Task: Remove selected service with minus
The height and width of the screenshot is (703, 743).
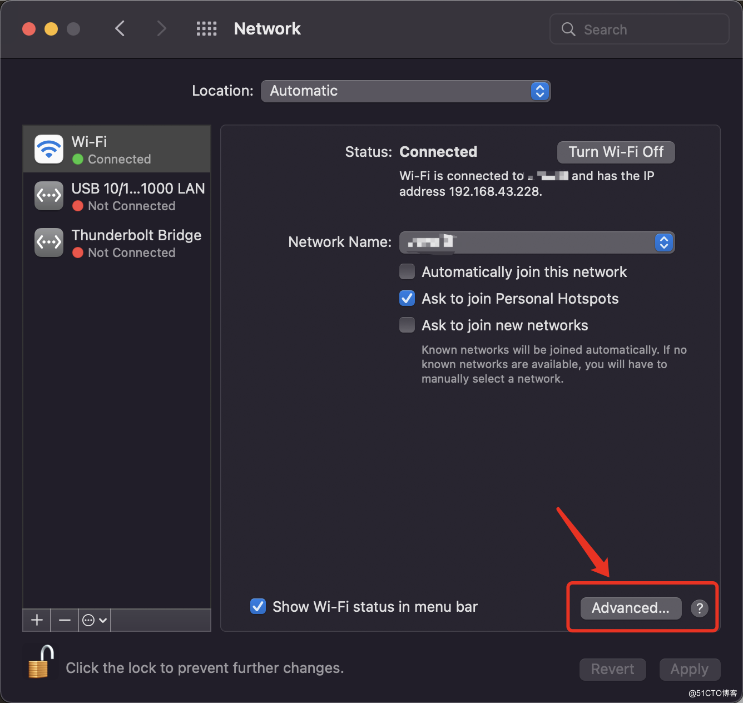Action: pos(65,620)
